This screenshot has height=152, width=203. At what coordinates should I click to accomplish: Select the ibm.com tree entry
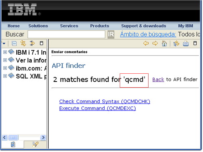point(31,68)
